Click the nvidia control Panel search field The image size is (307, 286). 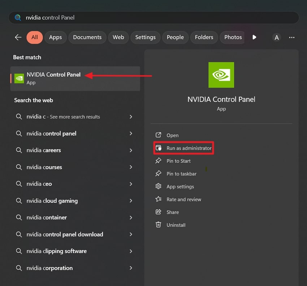[154, 18]
